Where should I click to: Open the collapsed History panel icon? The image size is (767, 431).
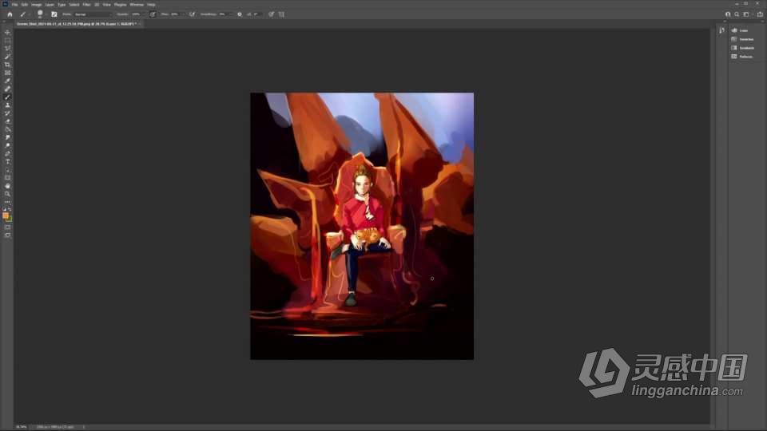(722, 30)
